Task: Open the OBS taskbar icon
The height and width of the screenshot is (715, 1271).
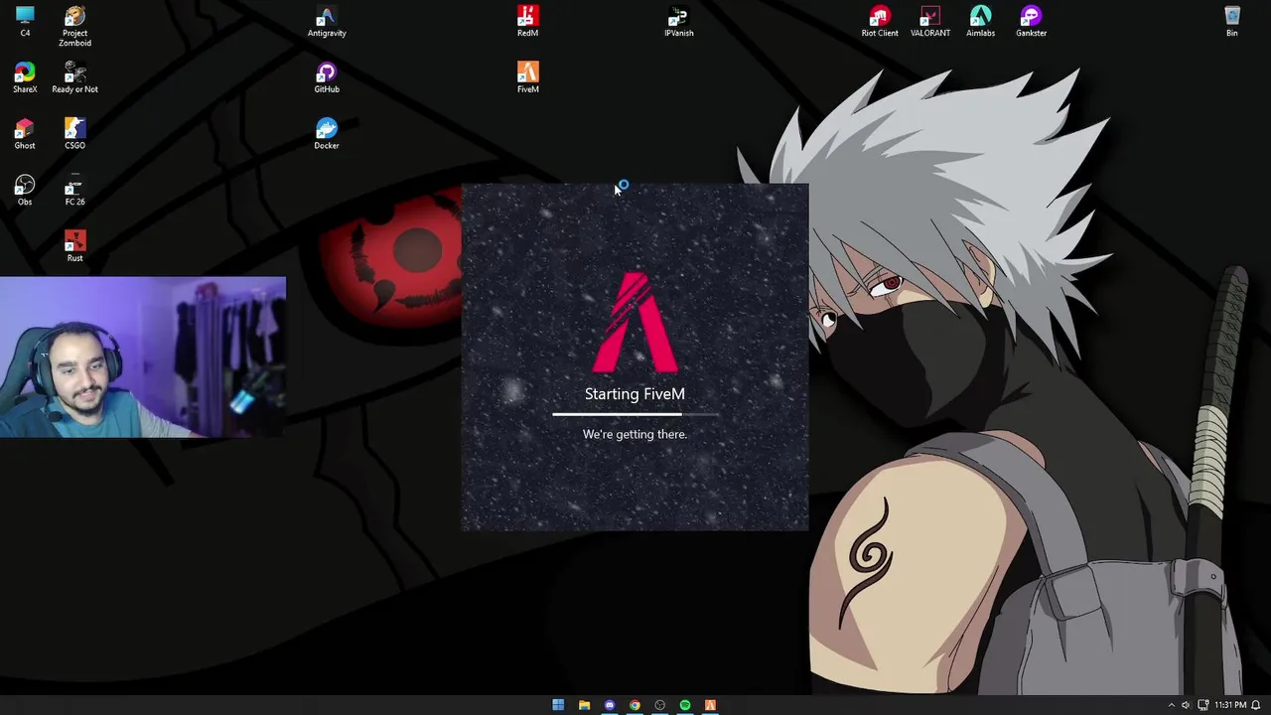Action: [x=660, y=705]
